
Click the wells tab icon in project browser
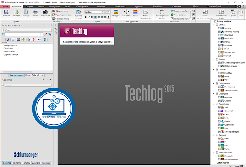[x=13, y=39]
